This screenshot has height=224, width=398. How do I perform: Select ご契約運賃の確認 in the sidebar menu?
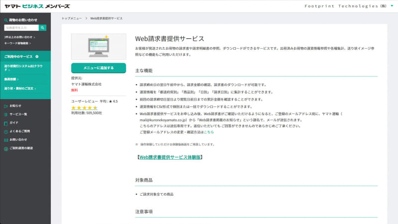[x=21, y=148]
